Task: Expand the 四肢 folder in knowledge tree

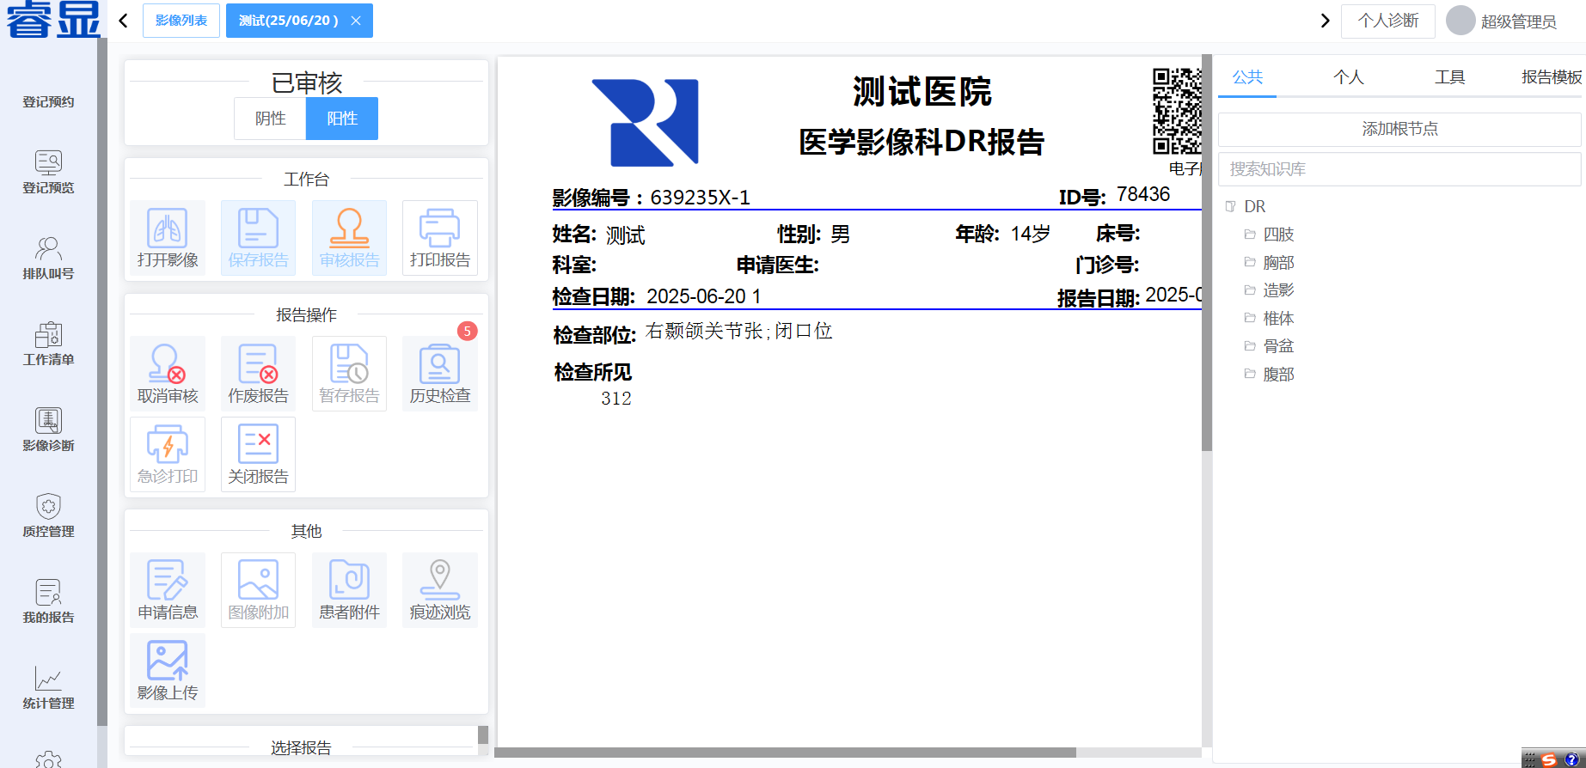Action: (1277, 235)
